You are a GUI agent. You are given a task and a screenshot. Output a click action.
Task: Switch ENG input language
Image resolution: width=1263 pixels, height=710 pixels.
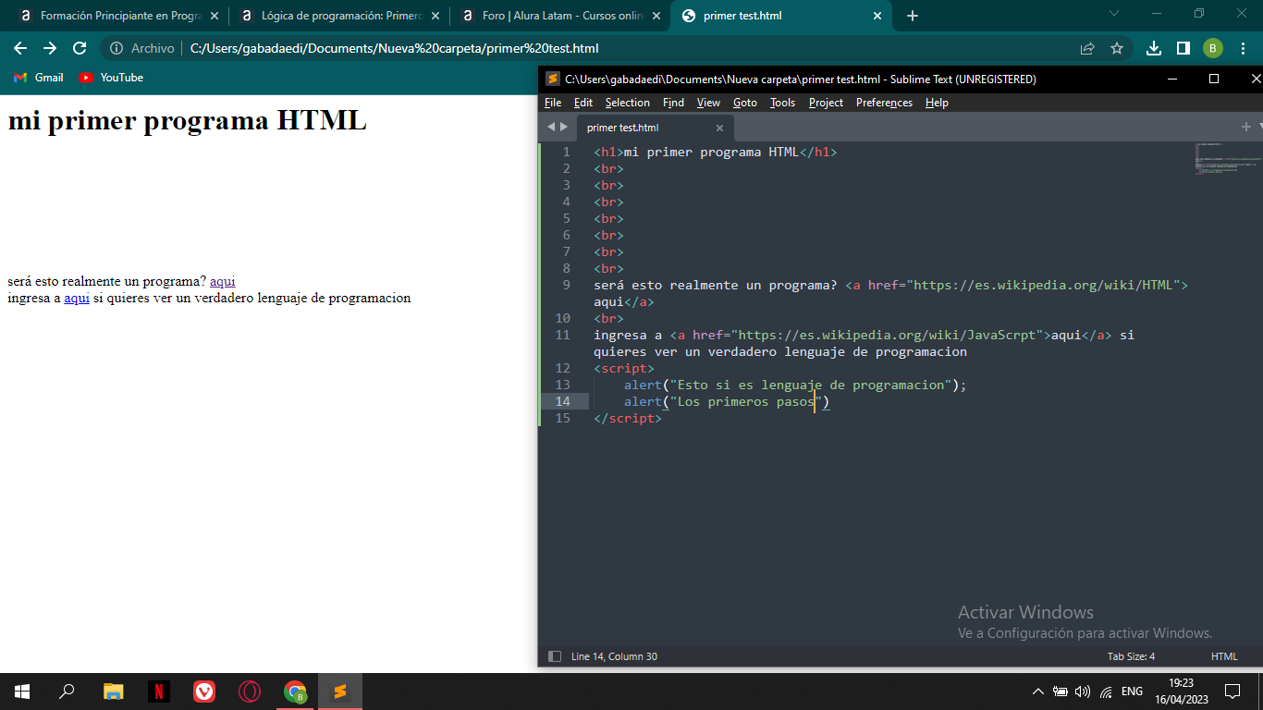[1132, 692]
